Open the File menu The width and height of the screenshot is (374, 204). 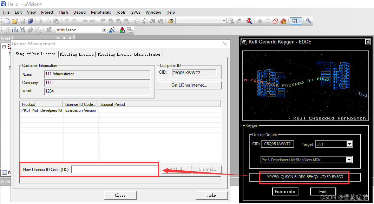[x=6, y=12]
